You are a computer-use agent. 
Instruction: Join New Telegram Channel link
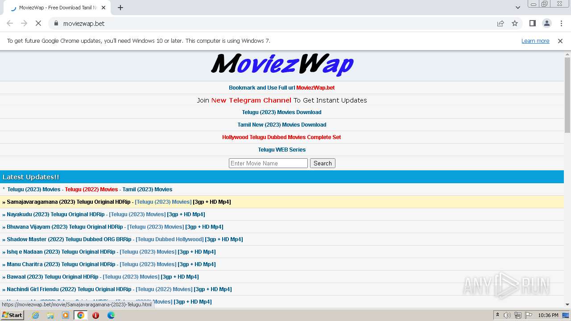pos(251,100)
